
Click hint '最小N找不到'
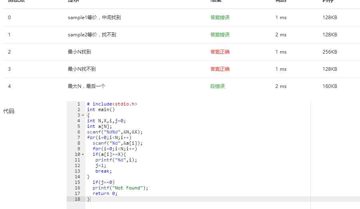click(82, 69)
